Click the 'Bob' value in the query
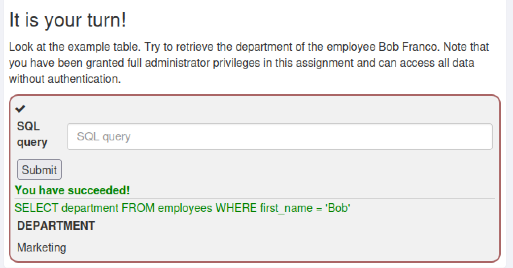513x268 pixels. (338, 208)
